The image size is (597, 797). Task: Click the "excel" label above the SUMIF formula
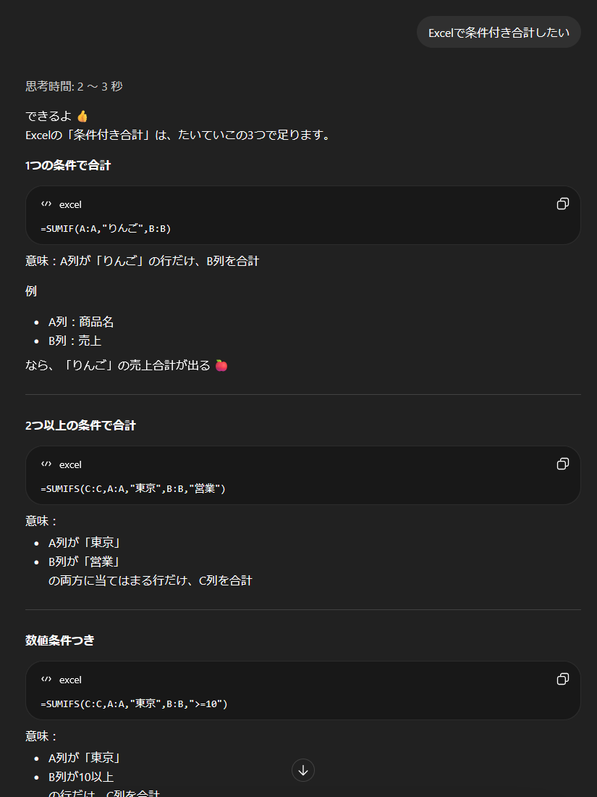tap(70, 204)
